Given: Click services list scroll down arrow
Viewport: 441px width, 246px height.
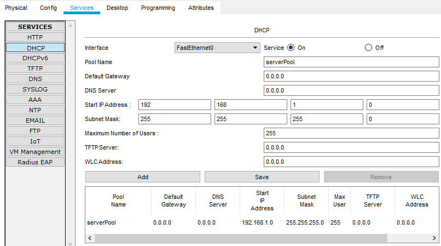Looking at the screenshot, I should point(71,244).
